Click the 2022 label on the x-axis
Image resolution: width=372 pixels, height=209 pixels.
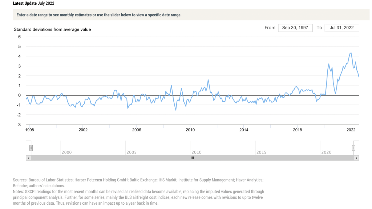tap(351, 130)
